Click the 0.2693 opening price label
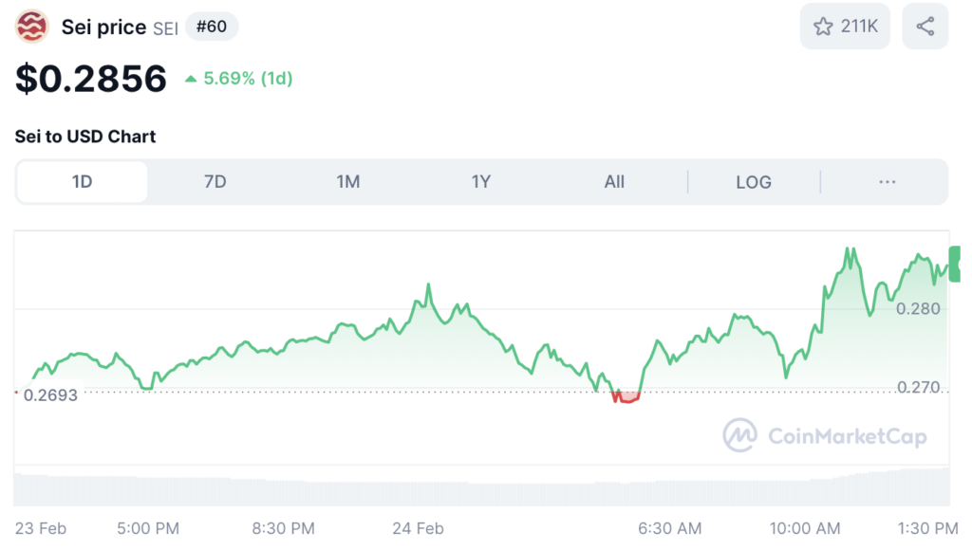The width and height of the screenshot is (972, 550). pyautogui.click(x=50, y=395)
